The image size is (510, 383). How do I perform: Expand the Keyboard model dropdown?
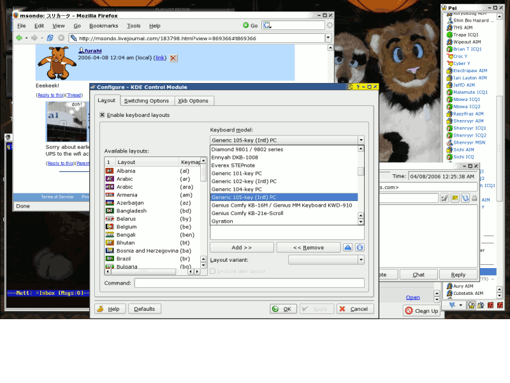(361, 140)
